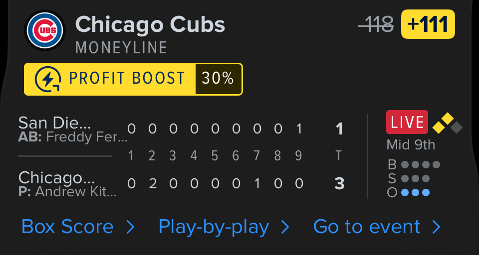The height and width of the screenshot is (255, 479).
Task: Open the Box Score link
Action: (67, 227)
